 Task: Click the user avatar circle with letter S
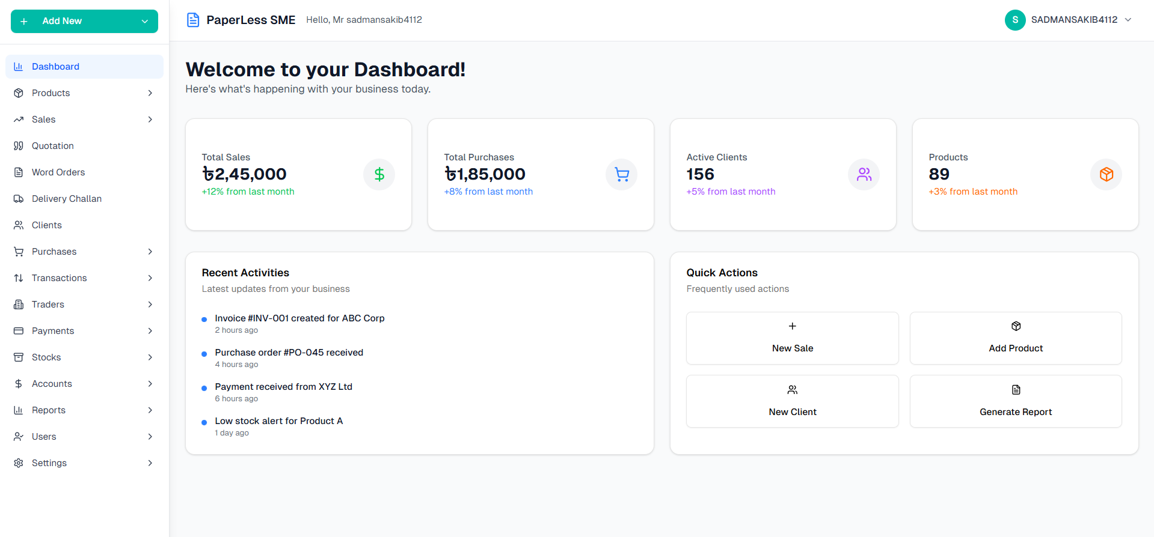point(1014,20)
